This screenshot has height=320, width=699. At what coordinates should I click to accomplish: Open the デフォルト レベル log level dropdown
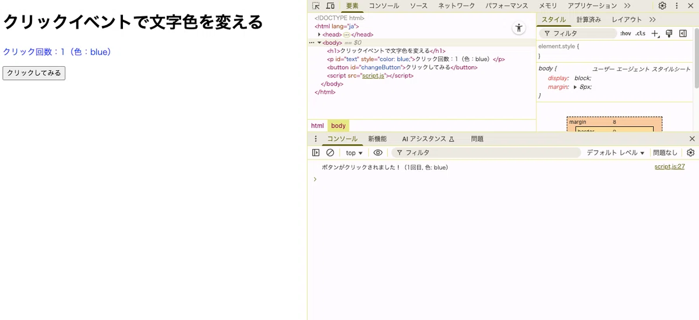click(616, 152)
